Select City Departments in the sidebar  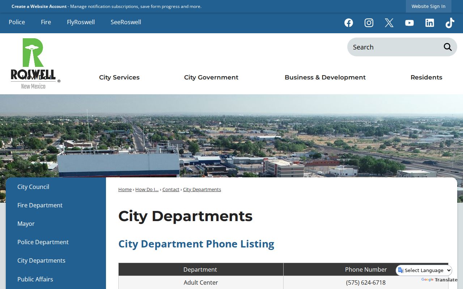pyautogui.click(x=41, y=260)
